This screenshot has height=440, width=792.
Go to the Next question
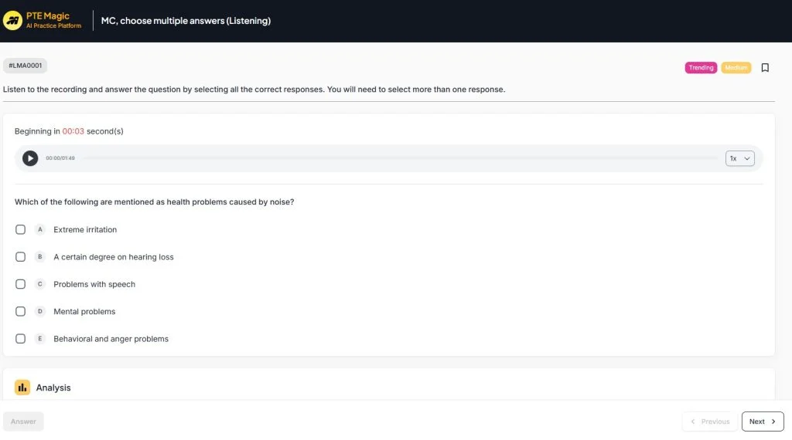coord(762,421)
